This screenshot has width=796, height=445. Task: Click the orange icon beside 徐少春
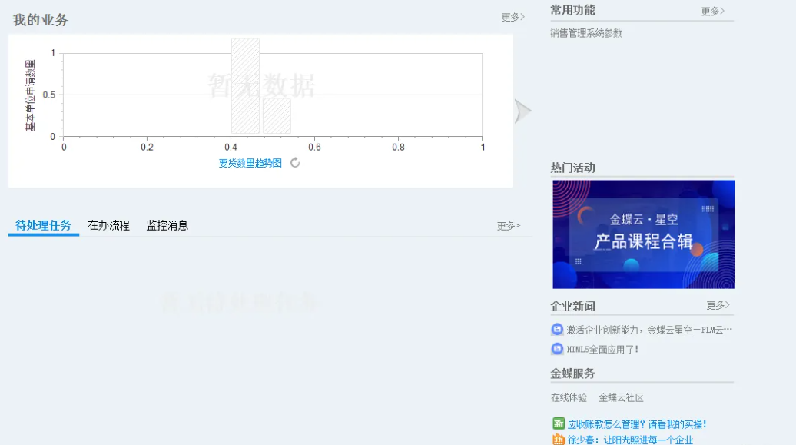pos(559,440)
